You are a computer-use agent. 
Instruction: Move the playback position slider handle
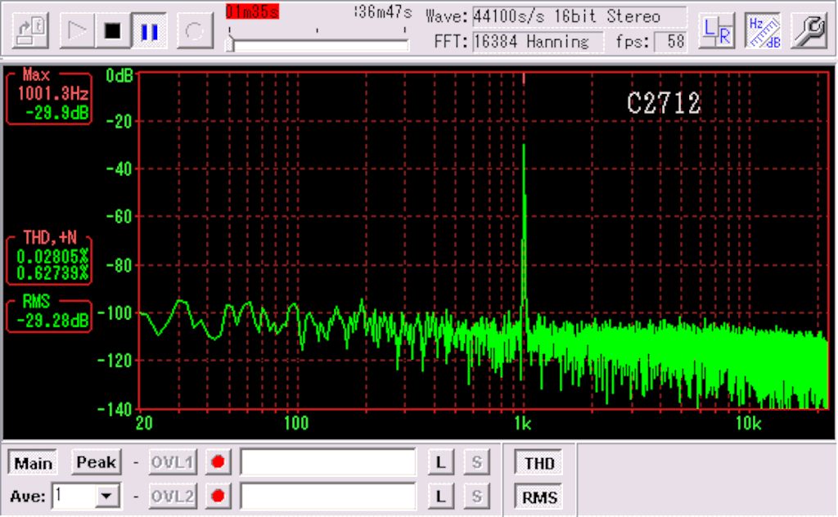[230, 44]
